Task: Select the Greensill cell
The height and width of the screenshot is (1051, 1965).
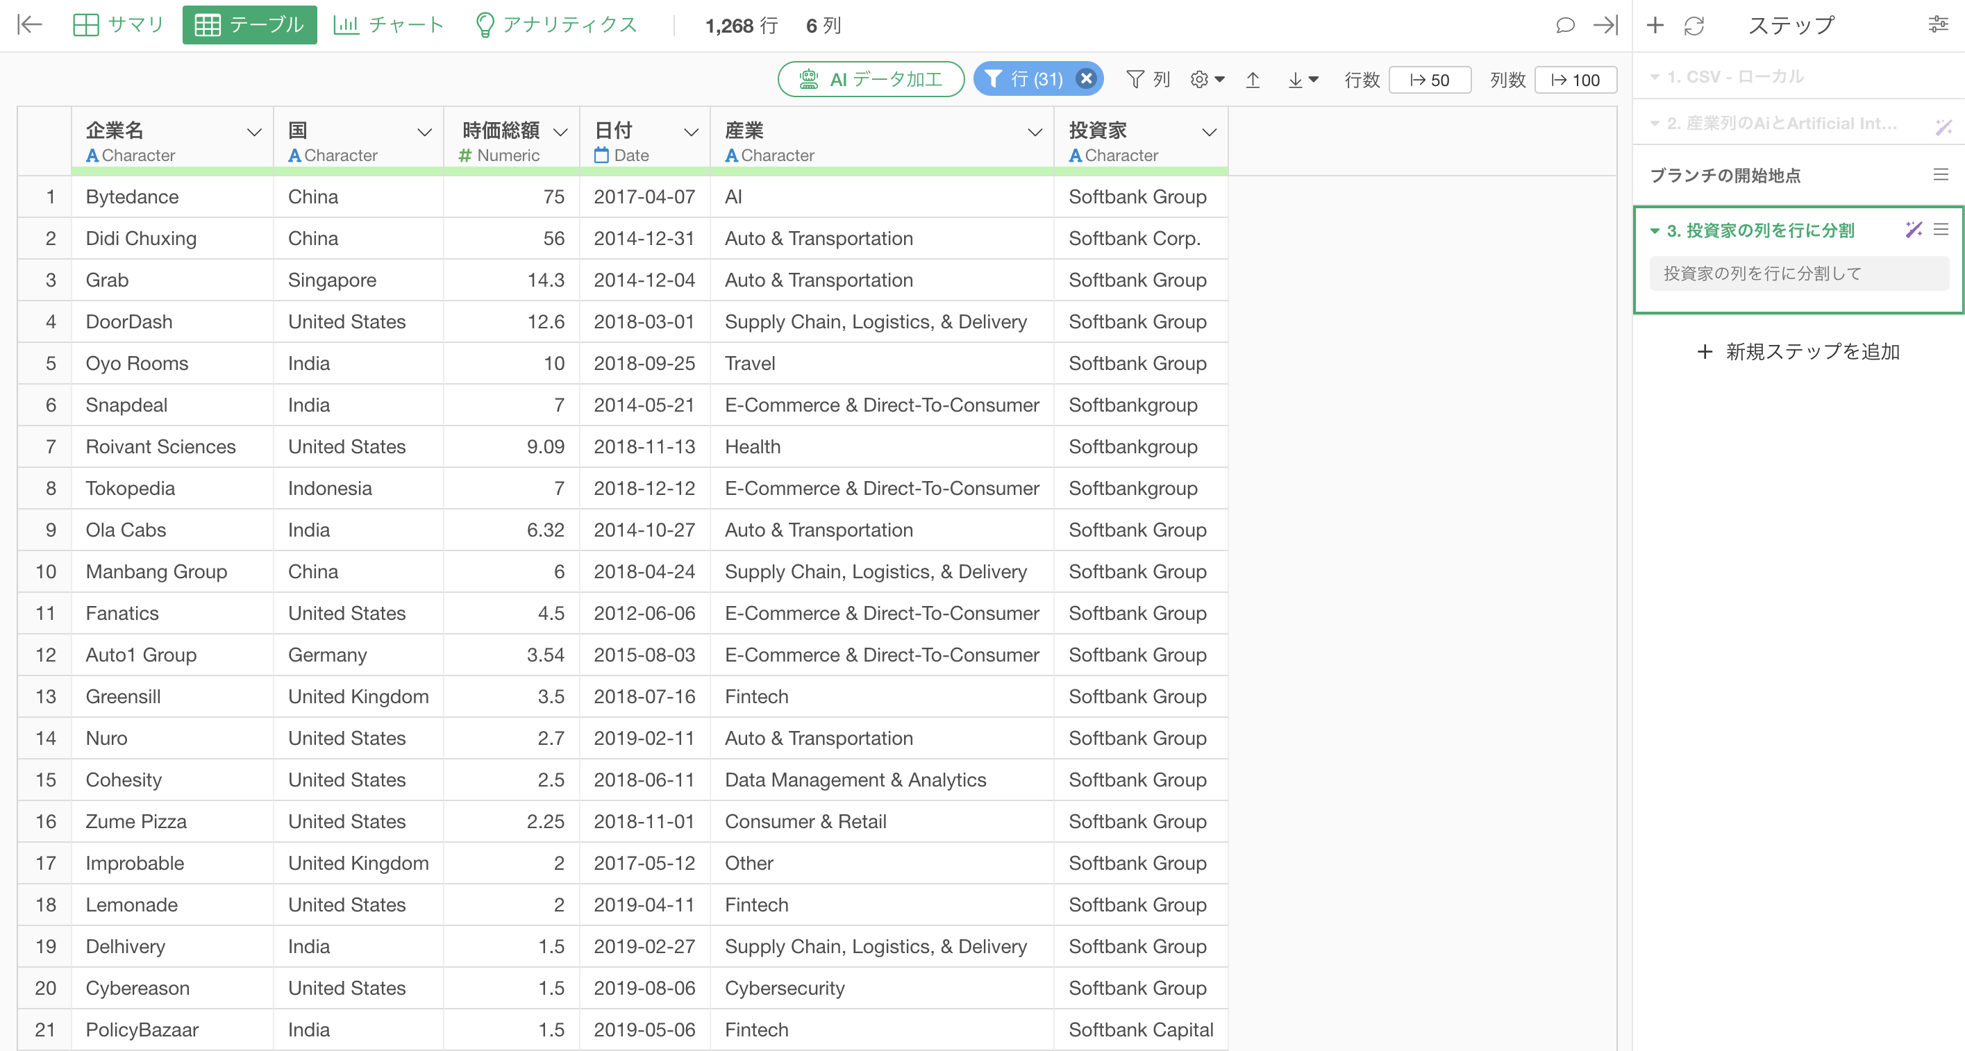Action: tap(172, 696)
